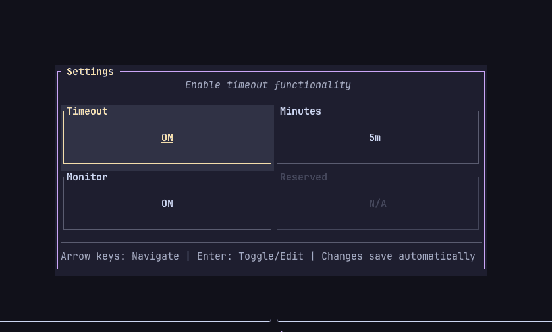552x332 pixels.
Task: Select the Minutes field label
Action: coord(300,111)
